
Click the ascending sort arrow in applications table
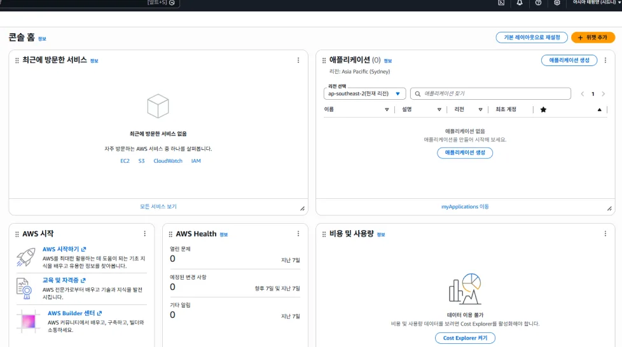point(599,110)
